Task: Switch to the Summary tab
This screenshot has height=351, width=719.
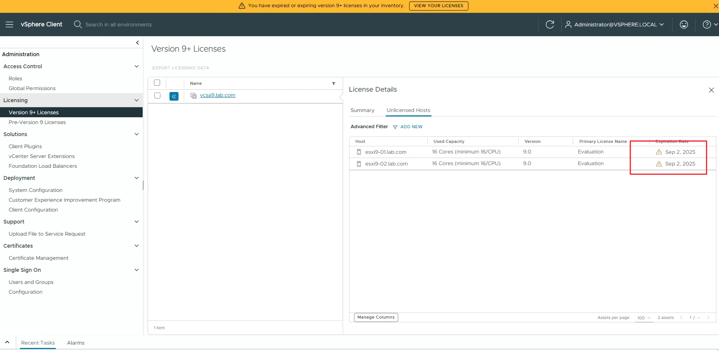Action: pos(362,110)
